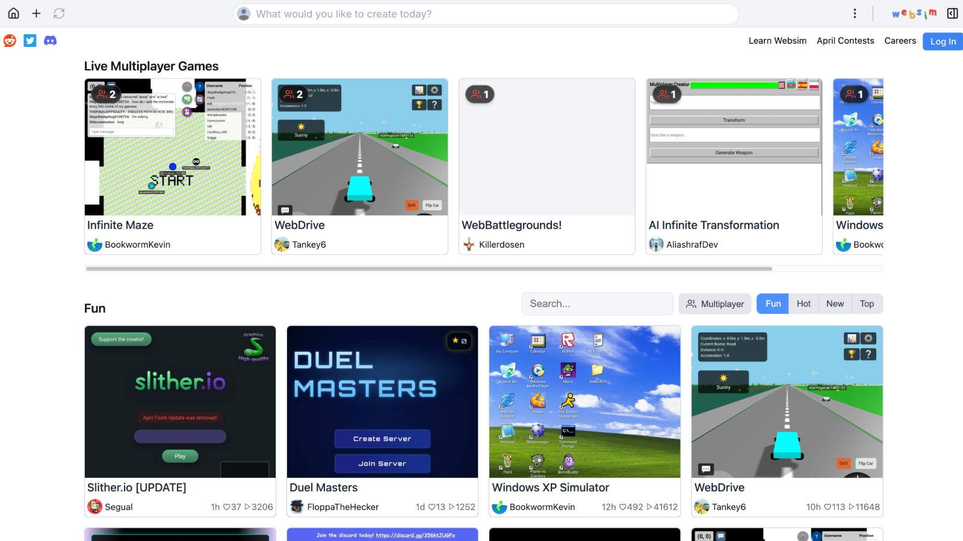Click Generate Weapon in AI Transformation preview
The width and height of the screenshot is (963, 541).
734,153
